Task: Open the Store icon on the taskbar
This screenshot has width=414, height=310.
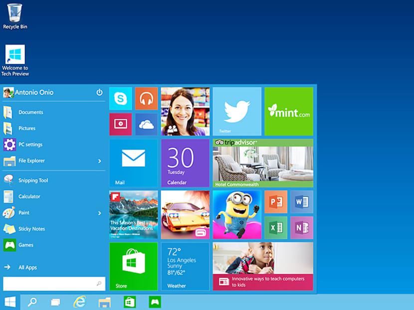Action: pos(130,302)
